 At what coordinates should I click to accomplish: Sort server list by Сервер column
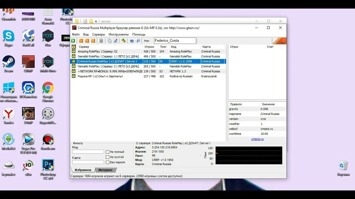tap(110, 47)
